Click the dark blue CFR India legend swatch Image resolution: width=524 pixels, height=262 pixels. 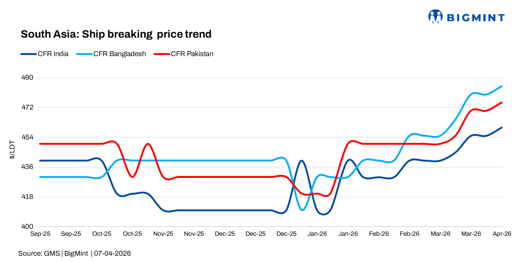tap(28, 54)
